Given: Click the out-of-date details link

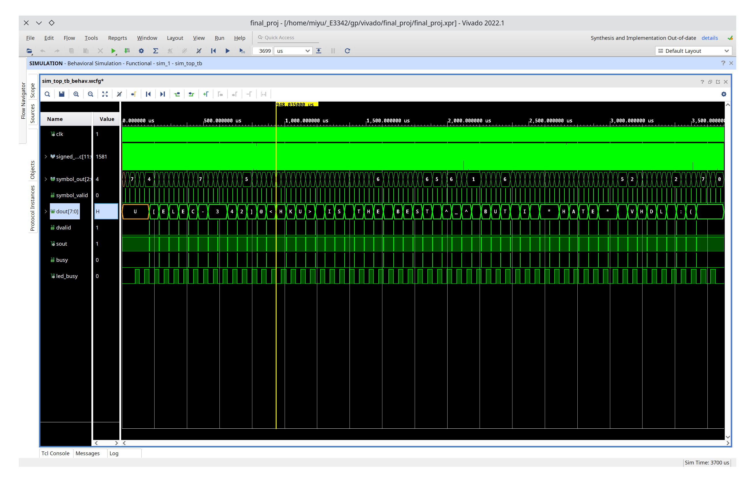Looking at the screenshot, I should click(710, 38).
